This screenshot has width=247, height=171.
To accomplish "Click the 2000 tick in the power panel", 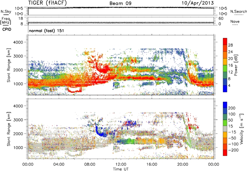I will 18,70.
